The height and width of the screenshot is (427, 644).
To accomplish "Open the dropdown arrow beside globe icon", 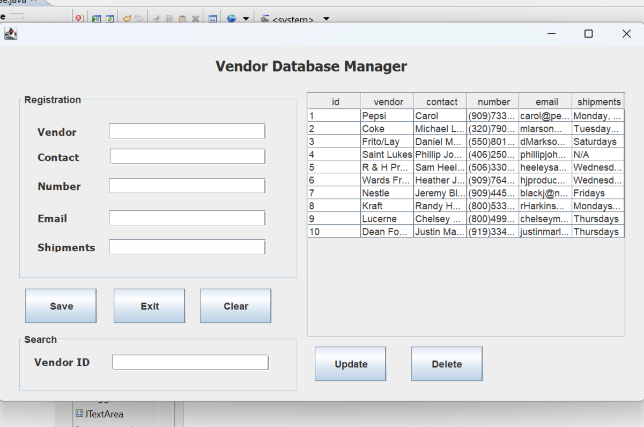I will (x=246, y=19).
